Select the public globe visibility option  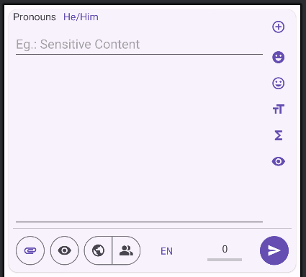tap(98, 250)
